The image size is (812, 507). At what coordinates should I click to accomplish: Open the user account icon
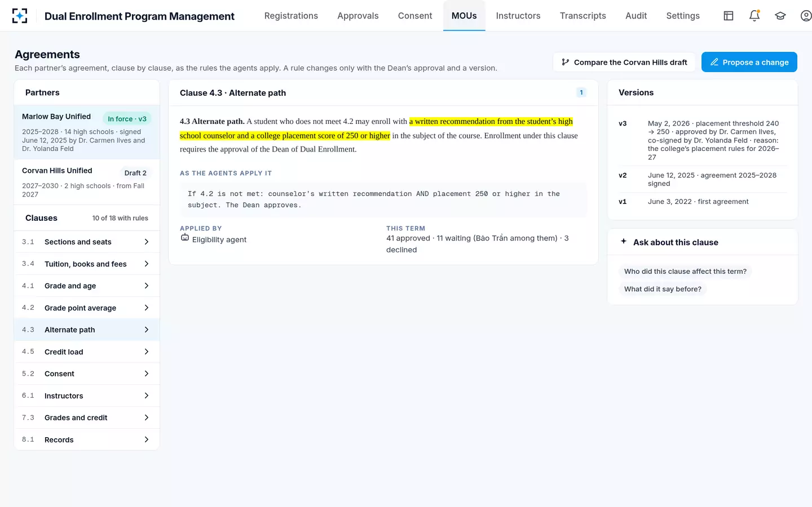coord(806,16)
